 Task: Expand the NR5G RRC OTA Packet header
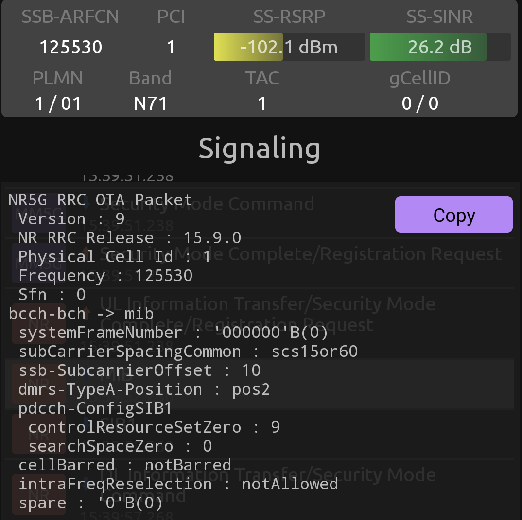tap(99, 200)
